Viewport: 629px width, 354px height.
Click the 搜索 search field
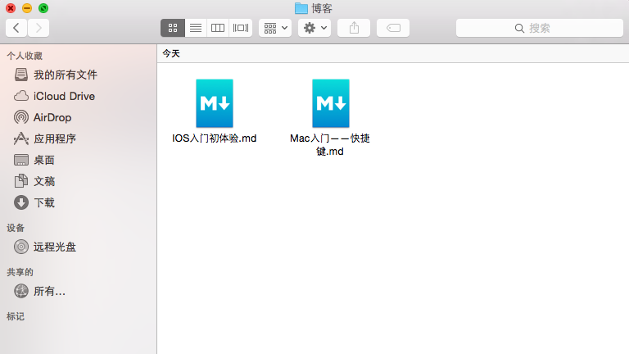(540, 28)
